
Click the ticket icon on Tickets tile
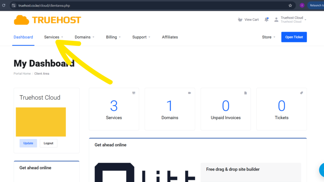point(302,93)
